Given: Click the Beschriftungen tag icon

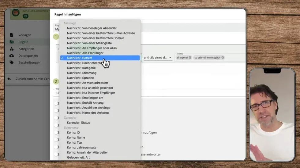Looking at the screenshot, I should click(12, 63).
